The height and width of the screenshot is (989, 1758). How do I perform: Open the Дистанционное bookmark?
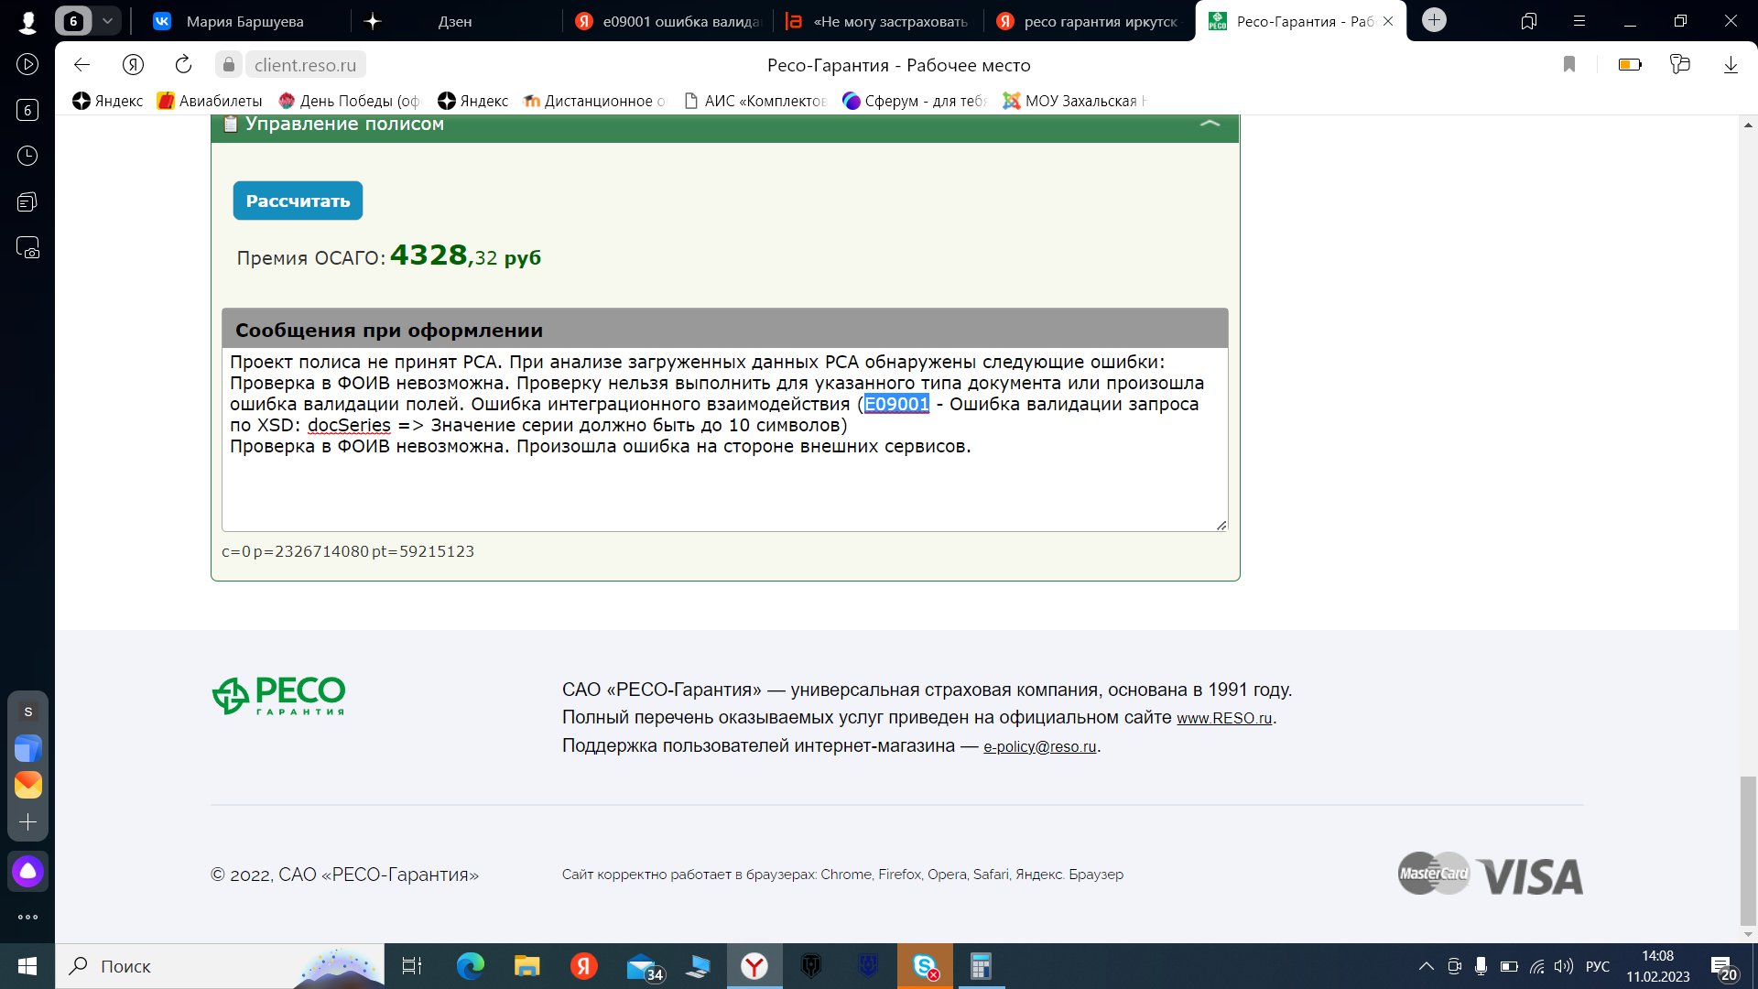[x=594, y=101]
